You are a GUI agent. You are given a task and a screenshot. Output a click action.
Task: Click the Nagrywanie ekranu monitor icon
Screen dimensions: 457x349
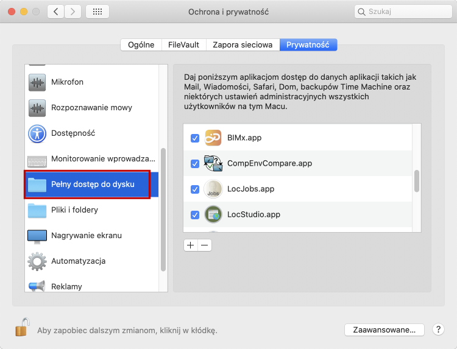pos(37,236)
